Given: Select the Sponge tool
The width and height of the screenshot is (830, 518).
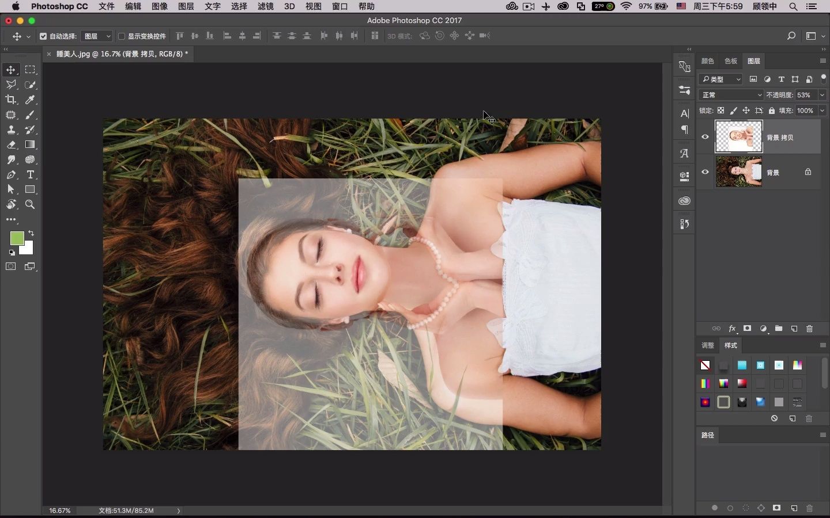Looking at the screenshot, I should [x=30, y=159].
